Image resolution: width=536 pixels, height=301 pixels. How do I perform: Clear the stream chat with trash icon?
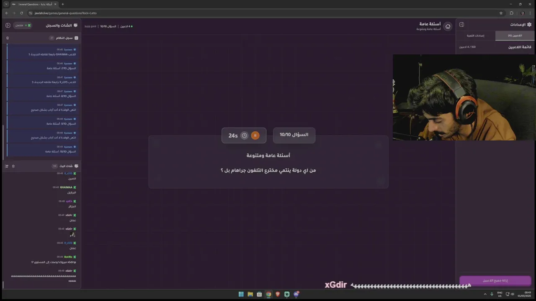[13, 166]
